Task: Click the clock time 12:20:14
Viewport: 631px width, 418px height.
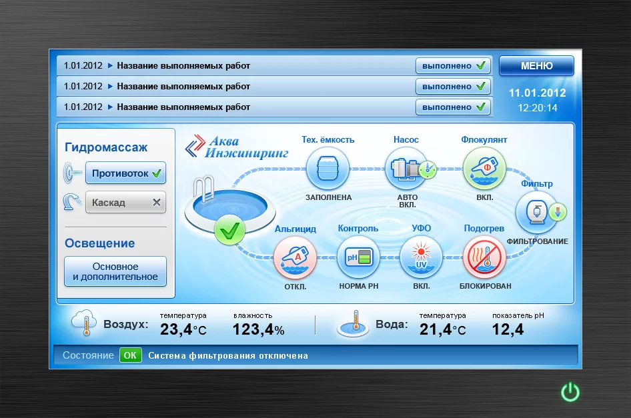Action: (x=537, y=108)
